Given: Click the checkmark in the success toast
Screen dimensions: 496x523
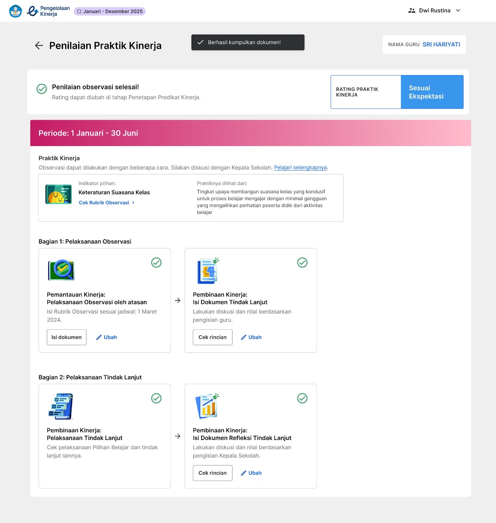Looking at the screenshot, I should [201, 42].
